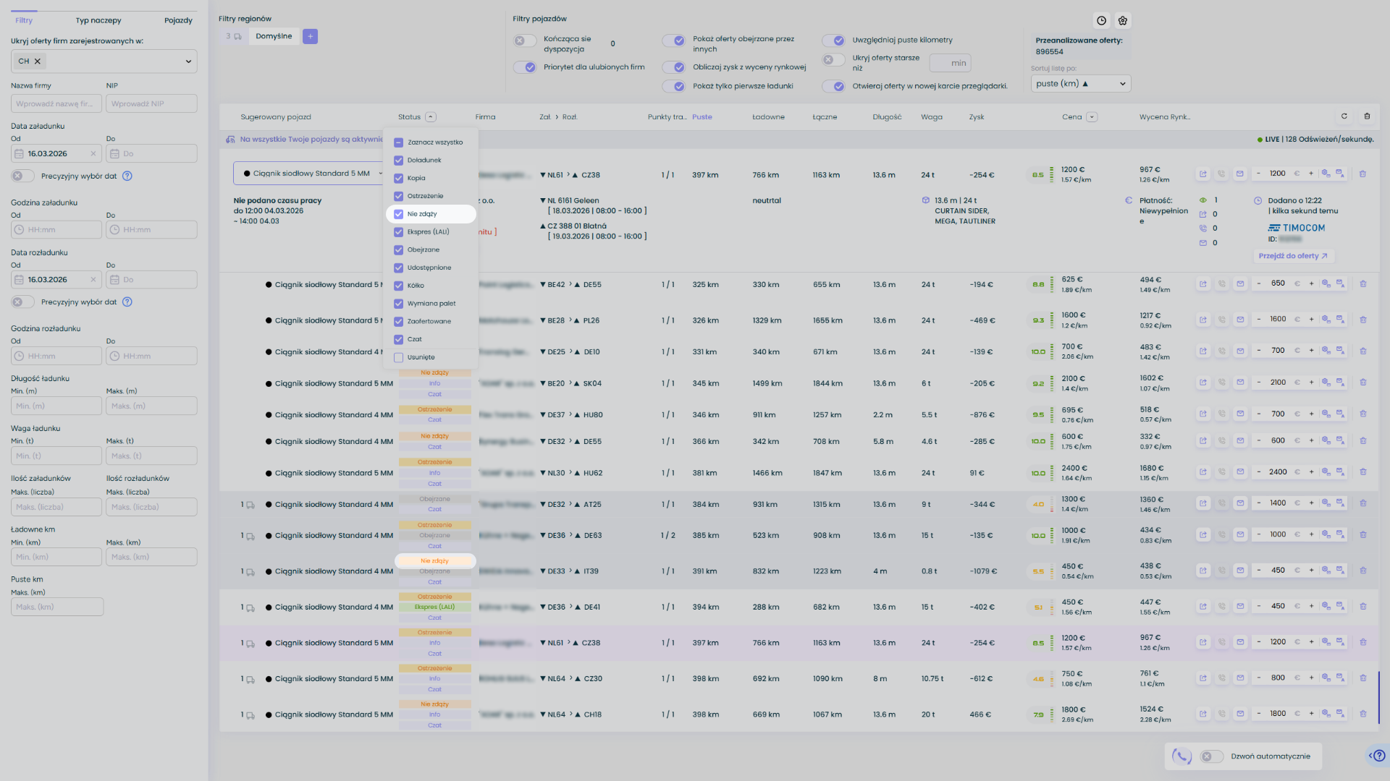Toggle Priorytet dla ulubionych firm switch
The image size is (1390, 781).
click(525, 67)
